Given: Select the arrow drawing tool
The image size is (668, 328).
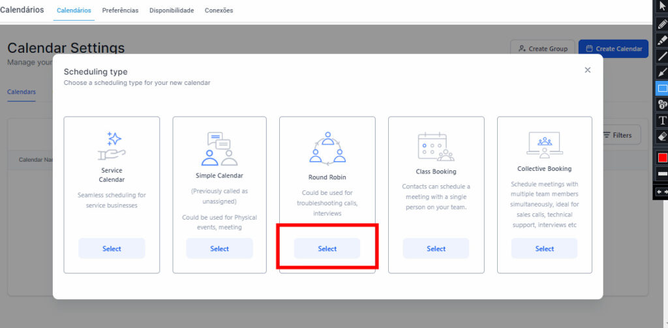Looking at the screenshot, I should [x=662, y=72].
